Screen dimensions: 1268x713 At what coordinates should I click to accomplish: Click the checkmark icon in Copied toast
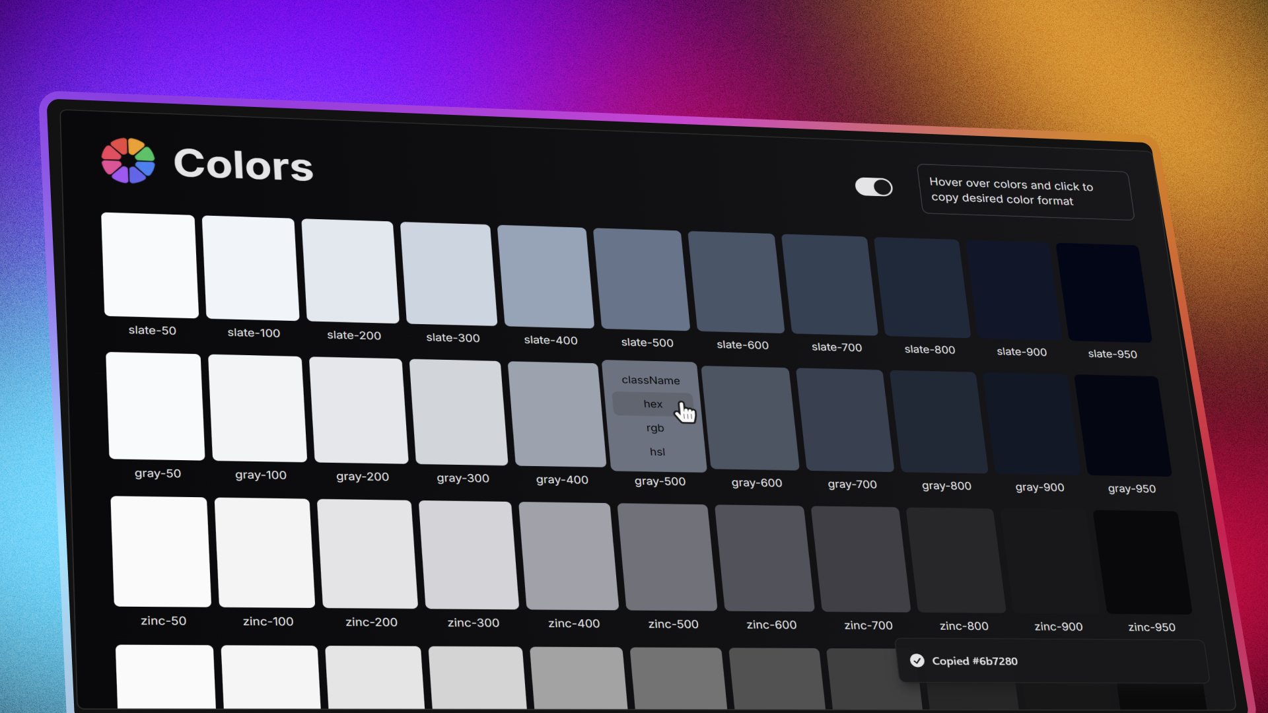(x=917, y=660)
